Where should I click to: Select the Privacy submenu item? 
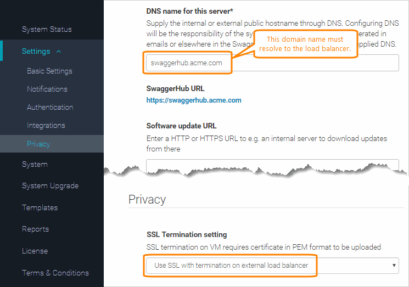click(38, 144)
